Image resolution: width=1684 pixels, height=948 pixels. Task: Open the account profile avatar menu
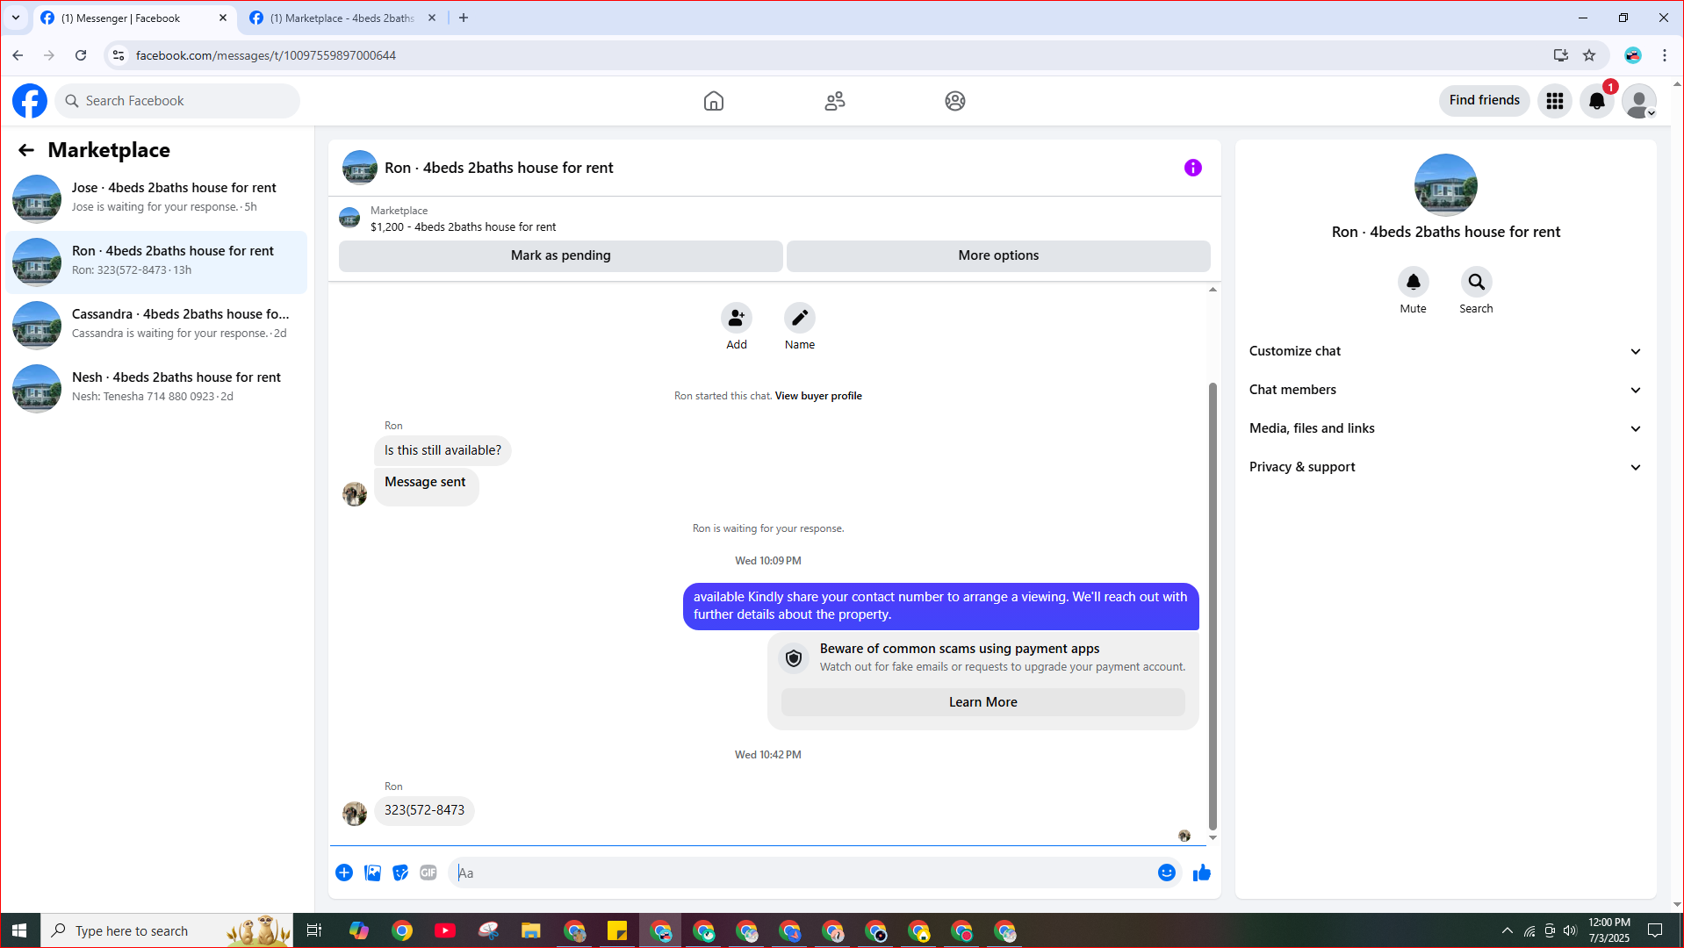1639,101
